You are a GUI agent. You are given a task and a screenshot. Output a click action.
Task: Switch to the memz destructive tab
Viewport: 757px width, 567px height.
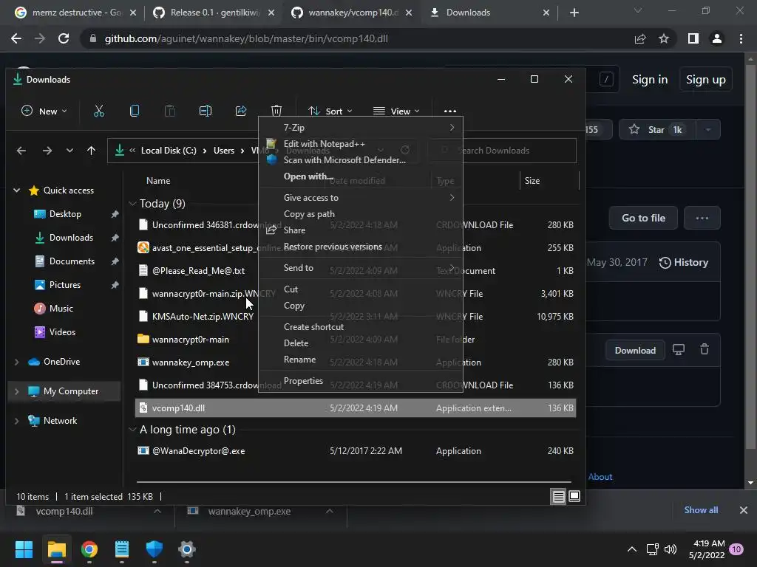(x=75, y=13)
